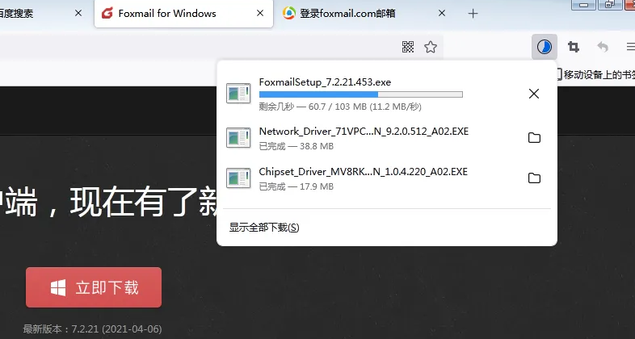Viewport: 635px width, 339px height.
Task: Open folder containing Chipset_Driver file
Action: 534,178
